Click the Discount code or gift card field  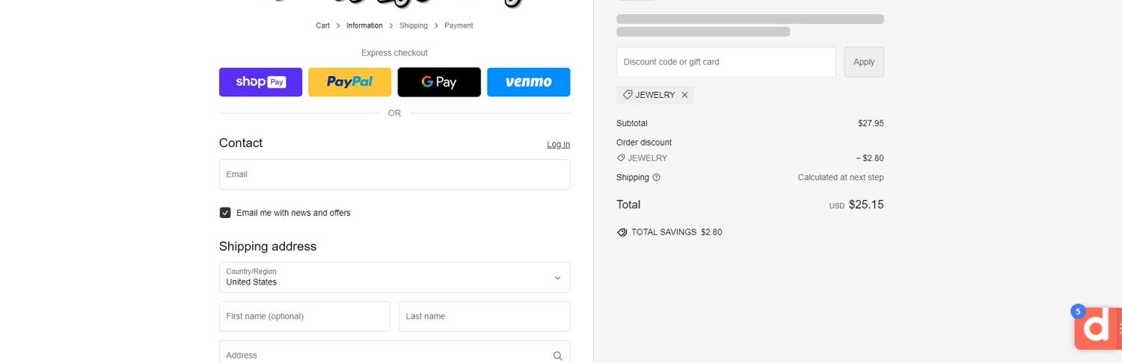[x=726, y=62]
